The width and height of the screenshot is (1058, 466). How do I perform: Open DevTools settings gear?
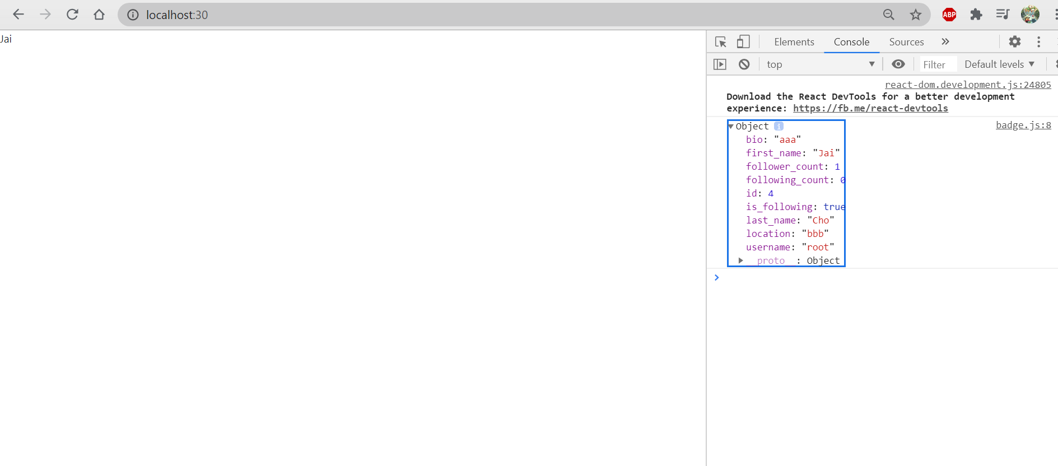pyautogui.click(x=1015, y=41)
